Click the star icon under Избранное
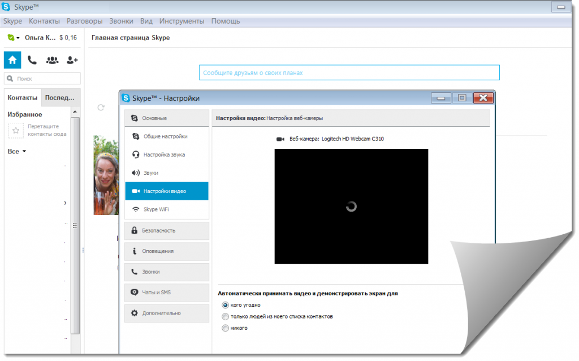This screenshot has width=579, height=361. [15, 130]
